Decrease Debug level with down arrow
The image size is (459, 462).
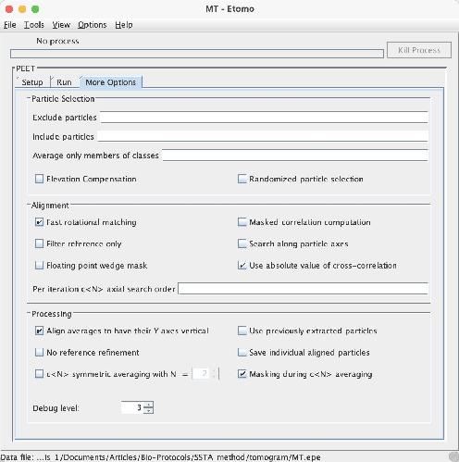coord(148,411)
